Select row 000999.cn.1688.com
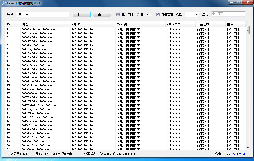Viewport: 254px width, 161px height. [125, 134]
